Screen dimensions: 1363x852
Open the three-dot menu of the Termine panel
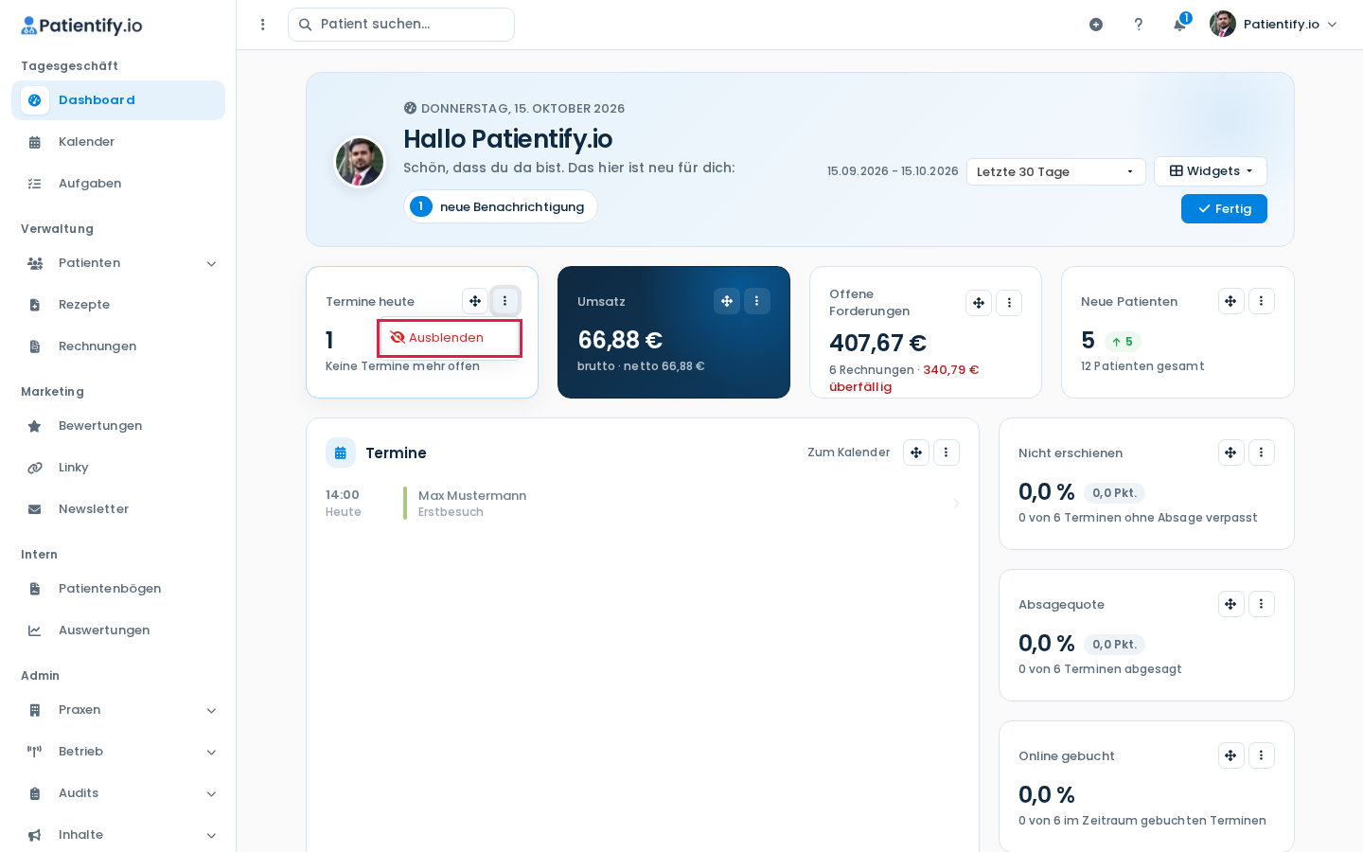point(947,453)
